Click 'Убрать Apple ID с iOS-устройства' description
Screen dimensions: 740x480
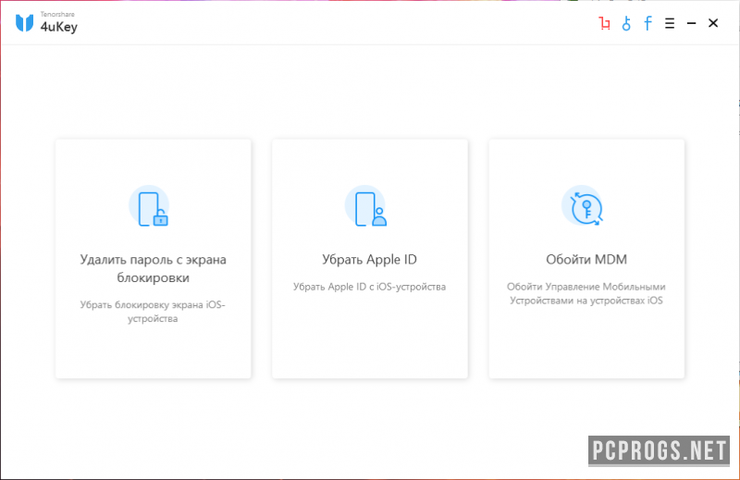click(x=369, y=287)
